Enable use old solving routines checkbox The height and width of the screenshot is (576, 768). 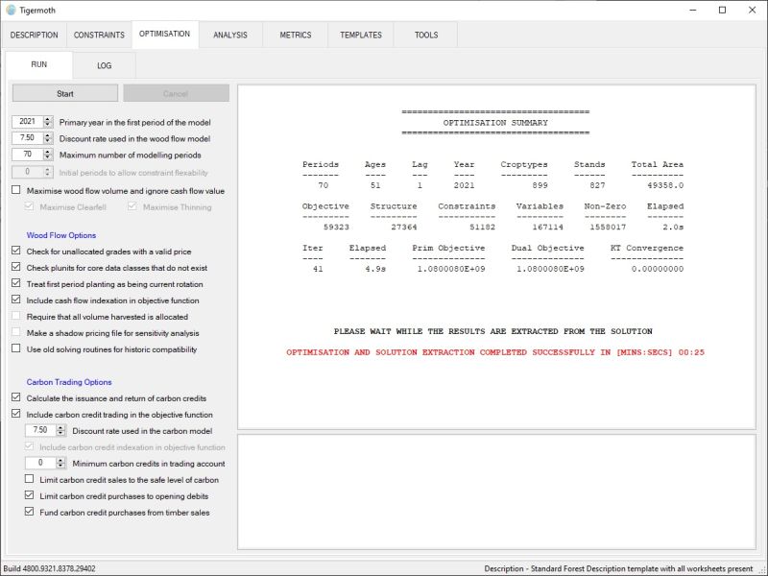16,348
